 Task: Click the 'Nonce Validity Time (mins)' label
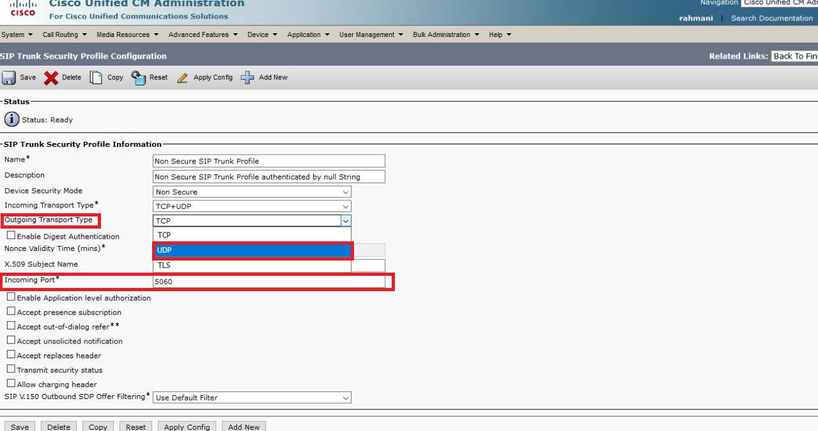[55, 248]
